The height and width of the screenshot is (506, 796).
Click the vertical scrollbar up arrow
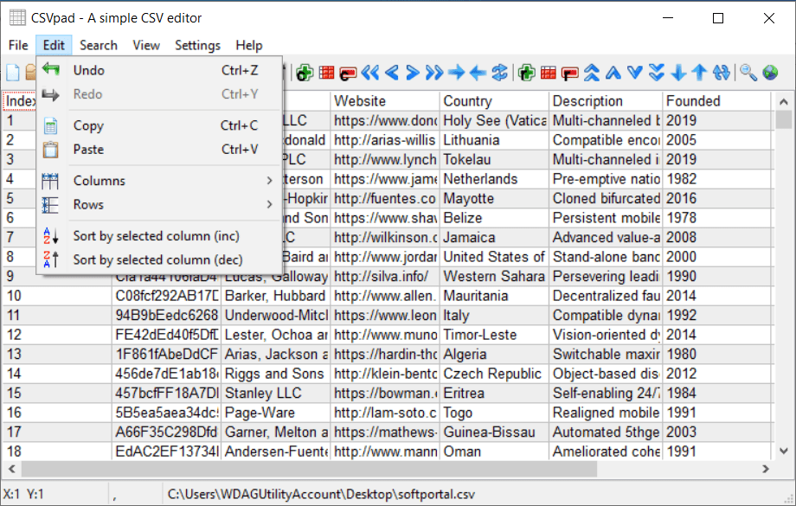coord(783,101)
